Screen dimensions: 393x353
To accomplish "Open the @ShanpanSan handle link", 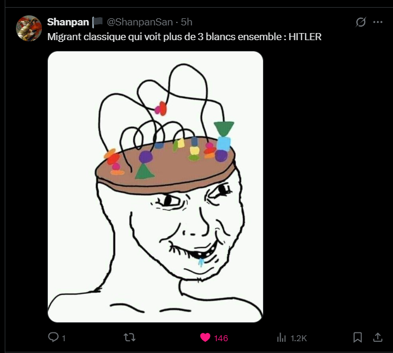I will click(x=140, y=22).
